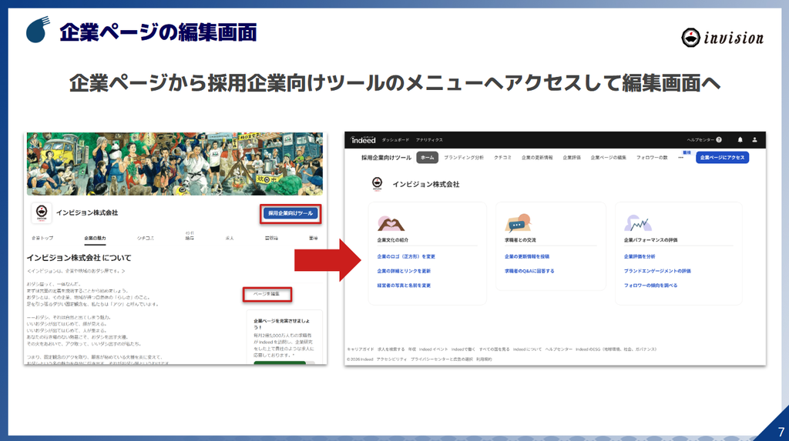Click the 企業のロゴ（正方形）を変更 link
This screenshot has width=789, height=441.
pyautogui.click(x=406, y=256)
